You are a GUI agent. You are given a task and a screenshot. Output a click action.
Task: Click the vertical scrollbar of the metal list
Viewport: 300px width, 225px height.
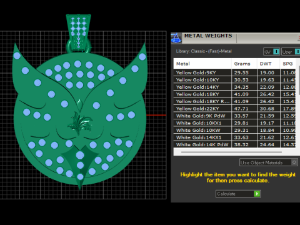(x=299, y=80)
